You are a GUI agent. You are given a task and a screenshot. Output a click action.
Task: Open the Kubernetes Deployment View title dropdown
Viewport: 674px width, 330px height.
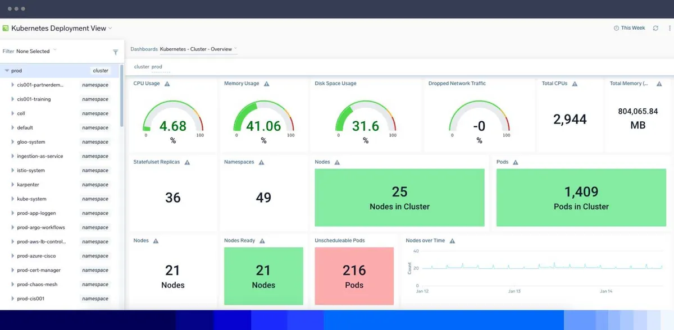[110, 28]
